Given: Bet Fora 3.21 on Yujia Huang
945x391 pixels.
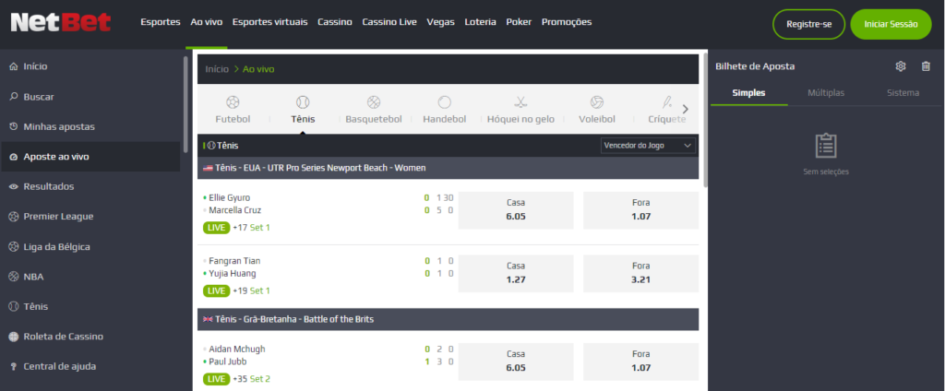Looking at the screenshot, I should 641,272.
